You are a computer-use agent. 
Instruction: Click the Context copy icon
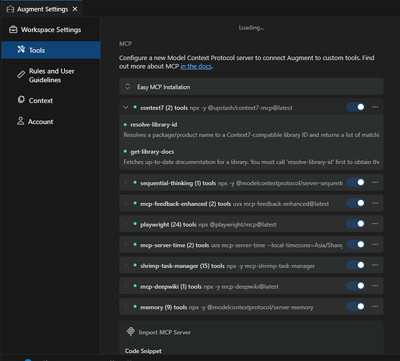[x=21, y=100]
